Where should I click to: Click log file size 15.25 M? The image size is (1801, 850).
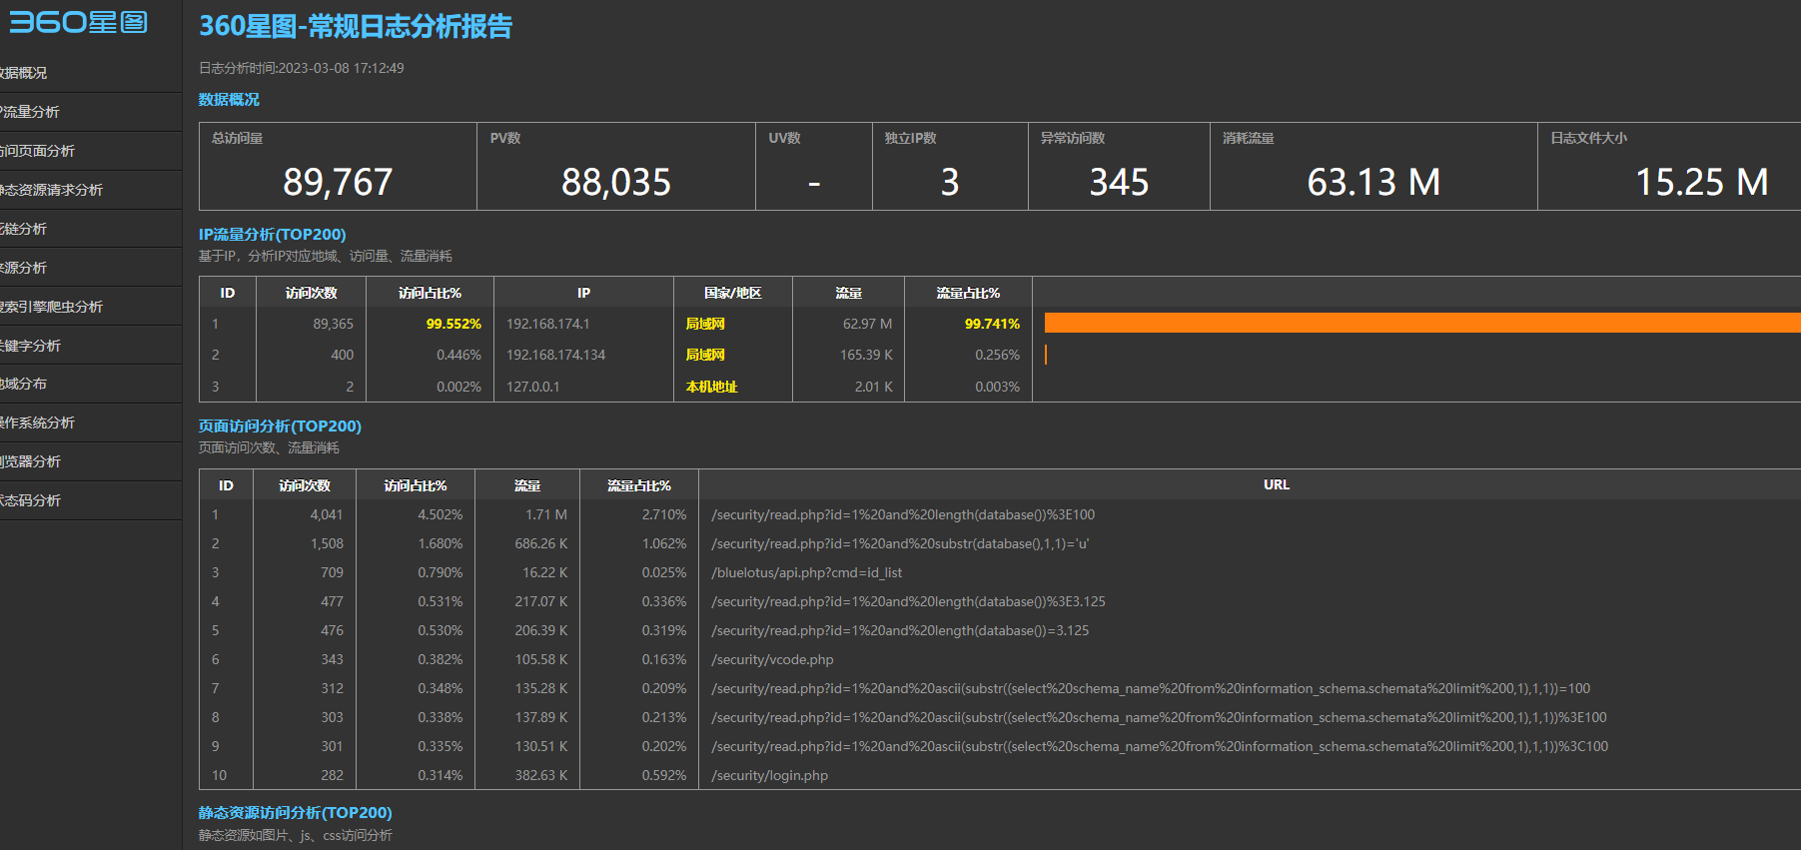1701,182
